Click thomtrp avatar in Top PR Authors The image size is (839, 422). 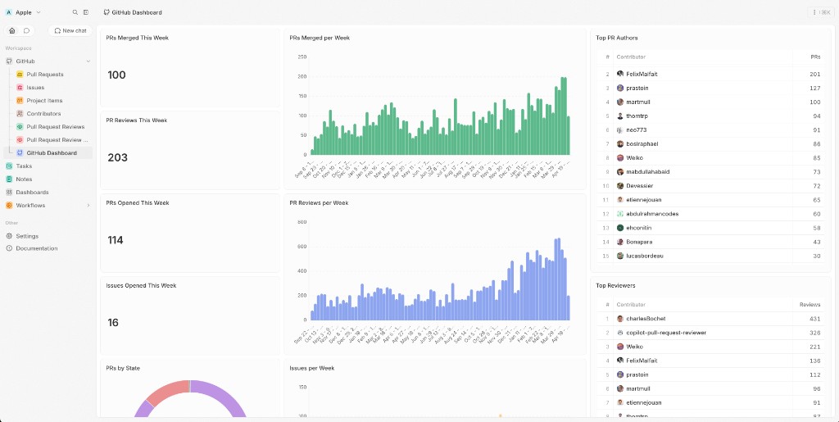pos(620,116)
